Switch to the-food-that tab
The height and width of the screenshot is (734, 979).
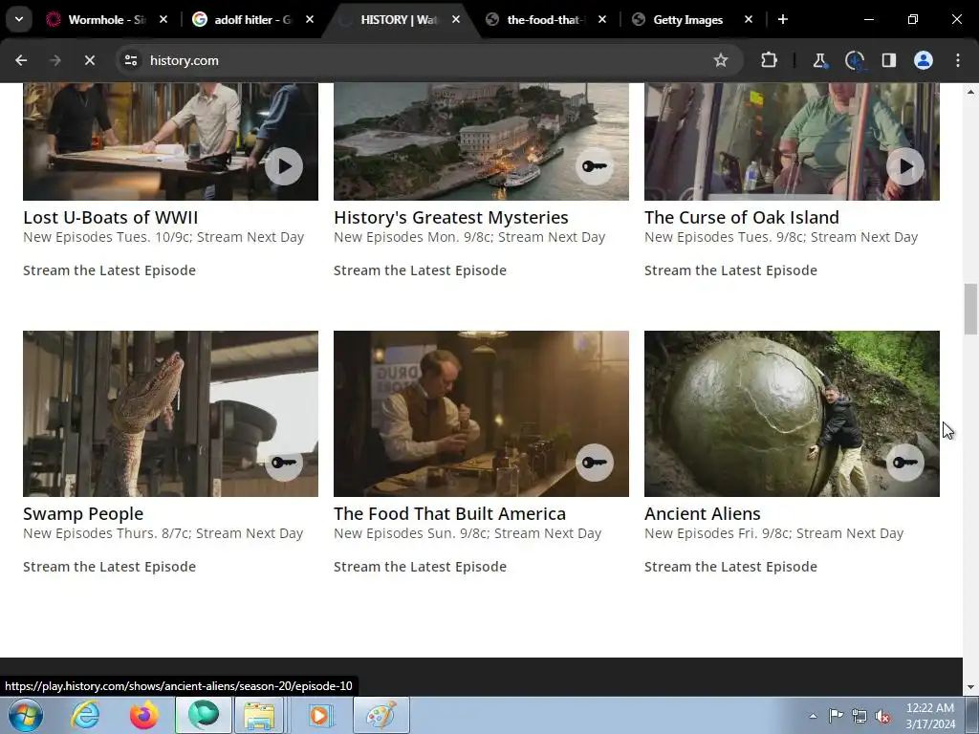click(x=546, y=19)
